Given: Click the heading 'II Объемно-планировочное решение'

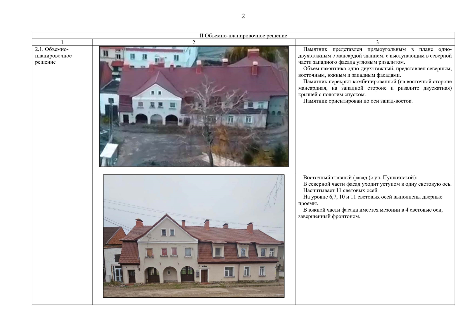Looking at the screenshot, I should [243, 36].
